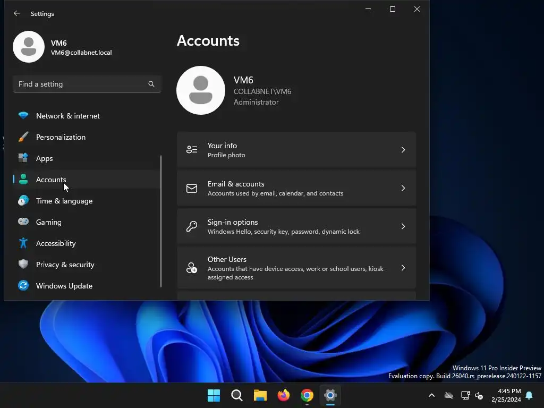Screen dimensions: 544x408
Task: Expand Email & accounts chevron
Action: 403,188
